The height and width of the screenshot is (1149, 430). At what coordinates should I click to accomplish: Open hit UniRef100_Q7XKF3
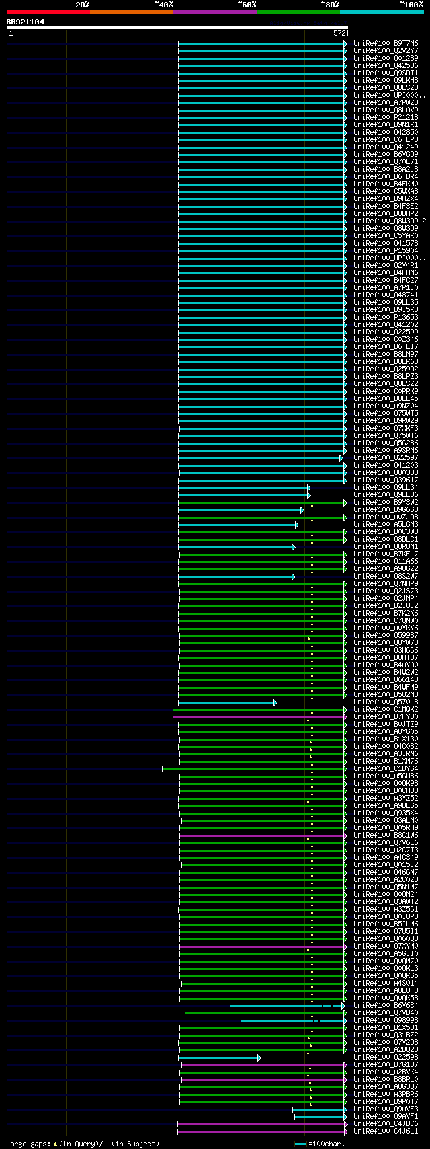click(x=386, y=429)
